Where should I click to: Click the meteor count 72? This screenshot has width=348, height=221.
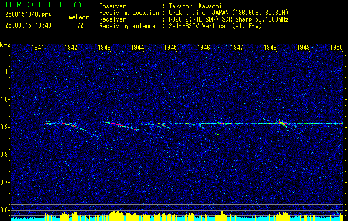[x=80, y=25]
